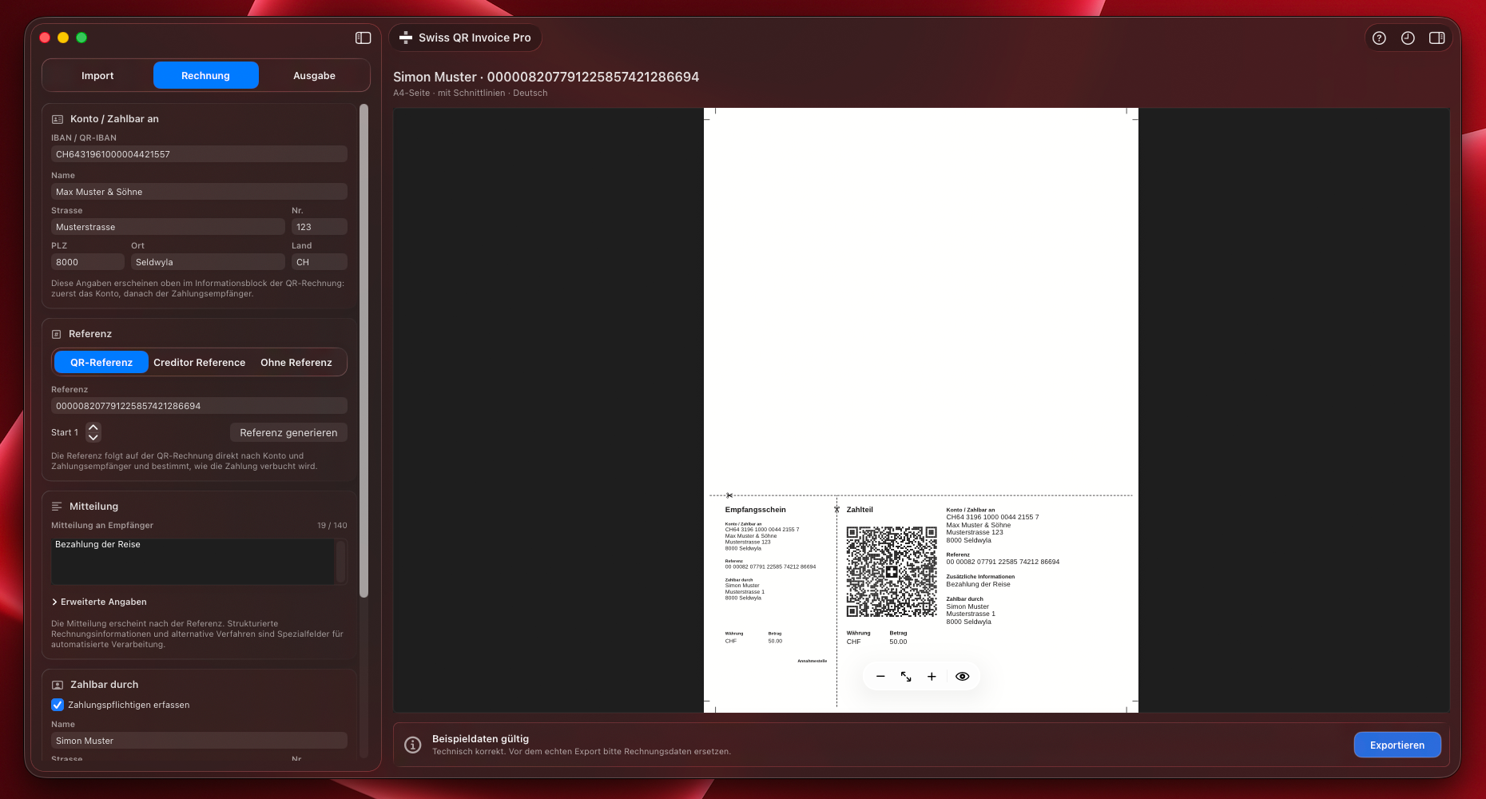The height and width of the screenshot is (799, 1486).
Task: Click the Swiss QR Invoice Pro title
Action: pyautogui.click(x=475, y=38)
